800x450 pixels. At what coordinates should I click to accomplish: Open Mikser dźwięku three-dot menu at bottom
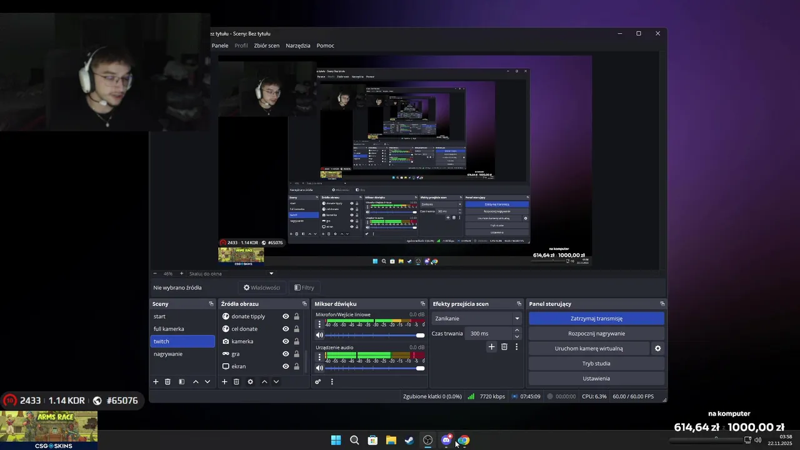pyautogui.click(x=332, y=382)
